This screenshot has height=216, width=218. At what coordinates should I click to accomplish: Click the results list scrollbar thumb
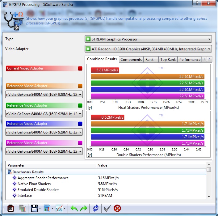point(209,169)
